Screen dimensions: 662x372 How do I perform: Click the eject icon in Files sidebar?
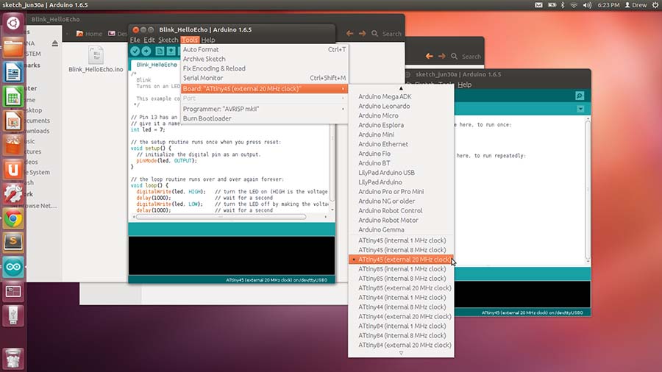click(x=55, y=43)
